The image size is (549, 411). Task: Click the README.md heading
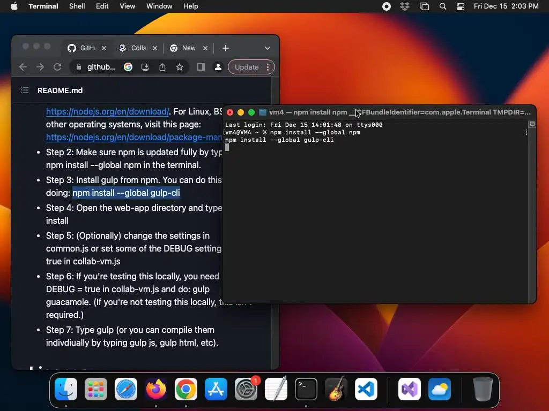click(60, 90)
